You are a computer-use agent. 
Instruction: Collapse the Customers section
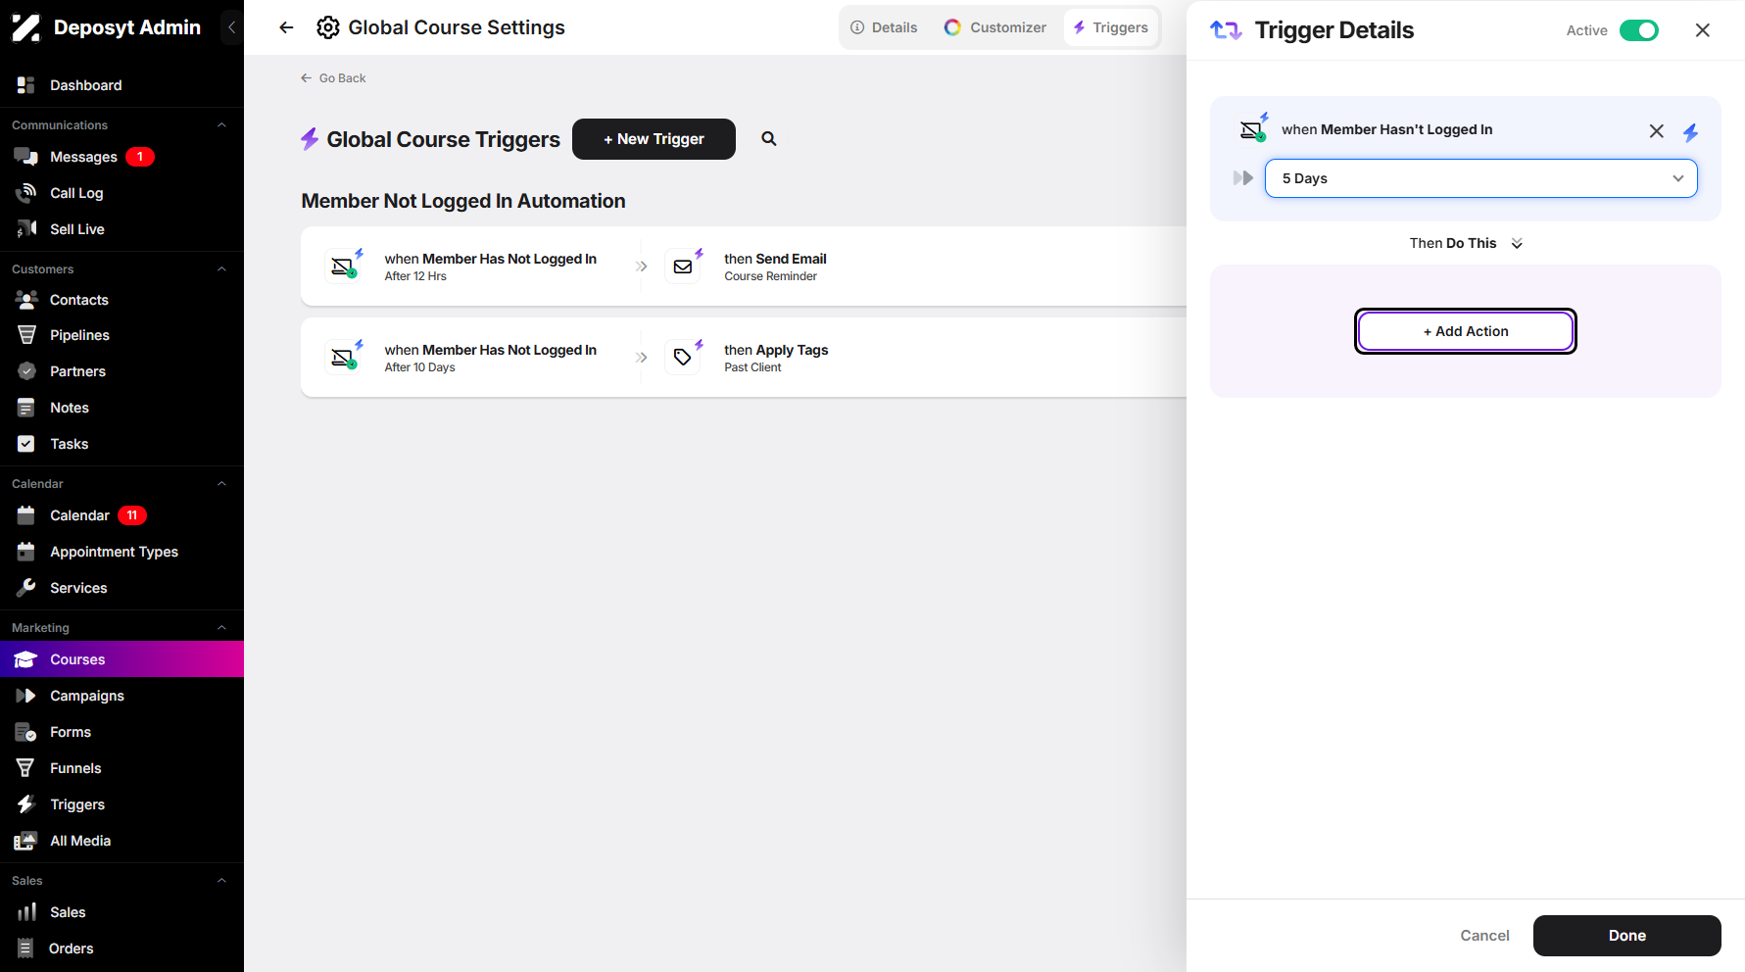(221, 269)
